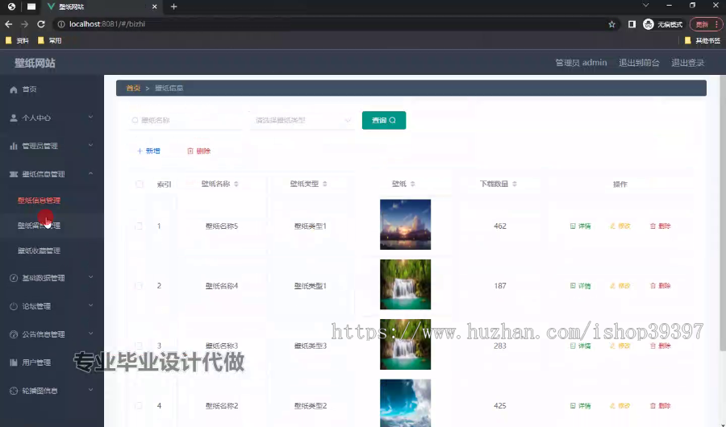Bookmark this page with the star icon

611,24
